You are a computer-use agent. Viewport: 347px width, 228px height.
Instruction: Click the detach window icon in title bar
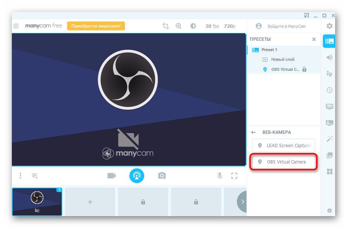pyautogui.click(x=307, y=15)
